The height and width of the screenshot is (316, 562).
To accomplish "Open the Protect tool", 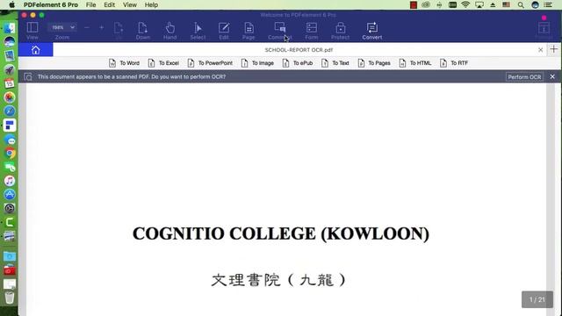I will click(340, 31).
